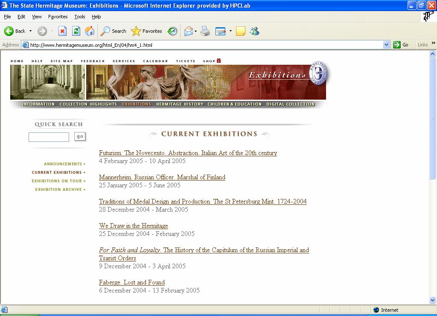The image size is (437, 316).
Task: Click DIGITAL COLLECTION in section bar
Action: pyautogui.click(x=290, y=104)
